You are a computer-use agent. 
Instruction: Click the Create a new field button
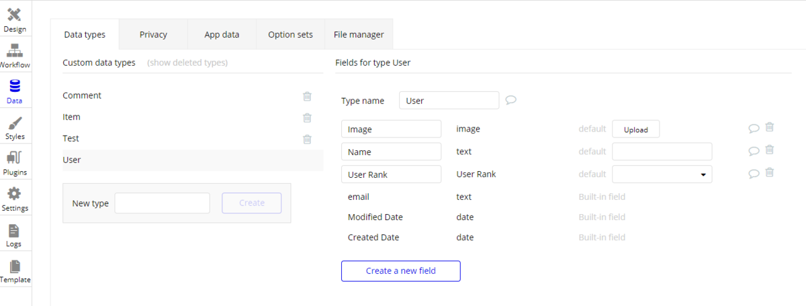point(400,271)
